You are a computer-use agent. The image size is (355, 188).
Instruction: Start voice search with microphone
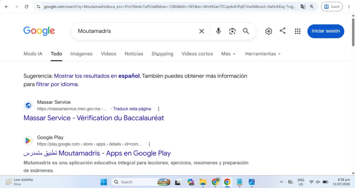[218, 31]
